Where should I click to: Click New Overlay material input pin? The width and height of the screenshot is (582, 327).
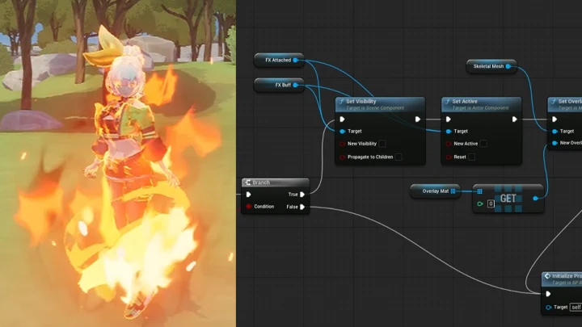555,143
